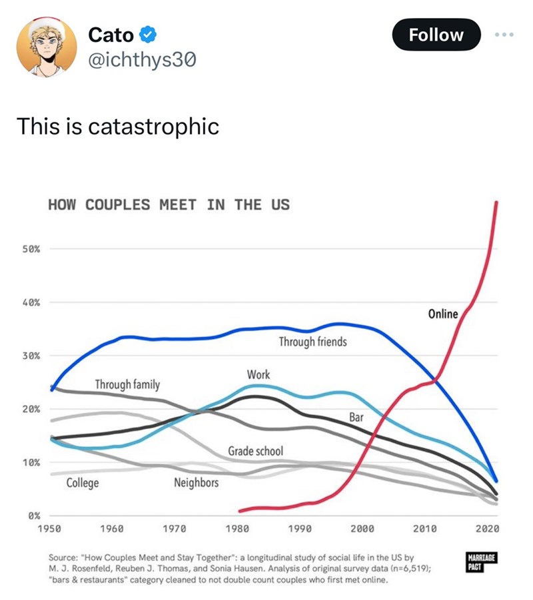Click the 50% y-axis label
This screenshot has height=600, width=533.
[33, 248]
